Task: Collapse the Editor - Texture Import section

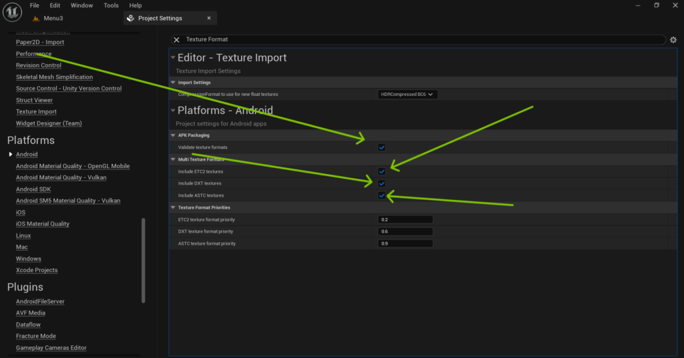Action: pos(173,57)
